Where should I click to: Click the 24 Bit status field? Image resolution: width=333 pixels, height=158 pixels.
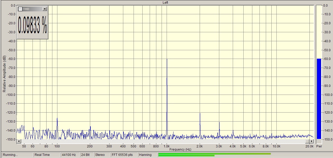tap(87, 155)
